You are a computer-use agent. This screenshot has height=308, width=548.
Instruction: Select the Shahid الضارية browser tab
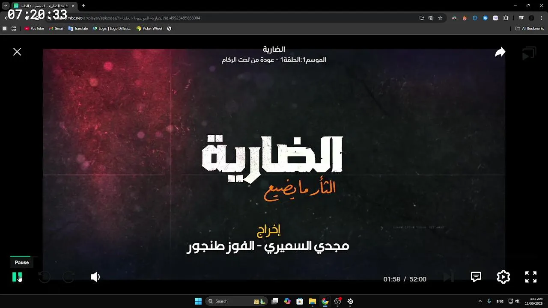tap(44, 6)
